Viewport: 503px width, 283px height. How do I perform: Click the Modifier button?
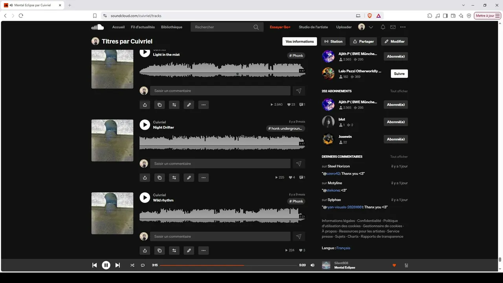[x=394, y=41]
